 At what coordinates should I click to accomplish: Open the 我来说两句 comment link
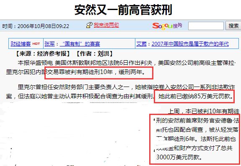[x=106, y=25]
